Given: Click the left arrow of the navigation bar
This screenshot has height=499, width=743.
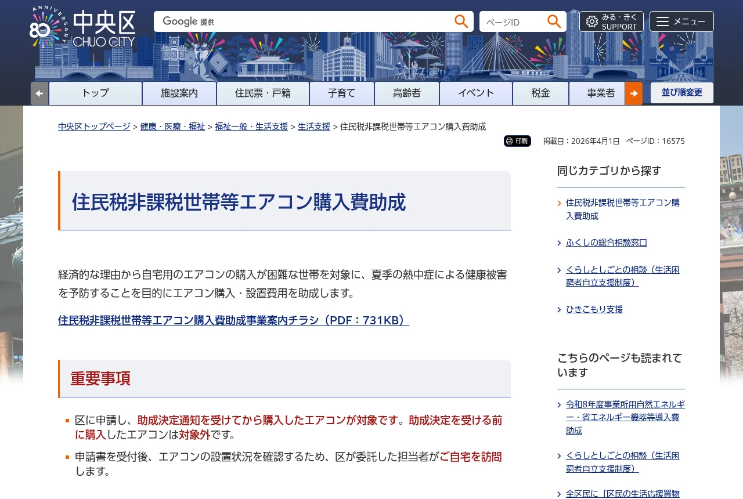Looking at the screenshot, I should 39,93.
